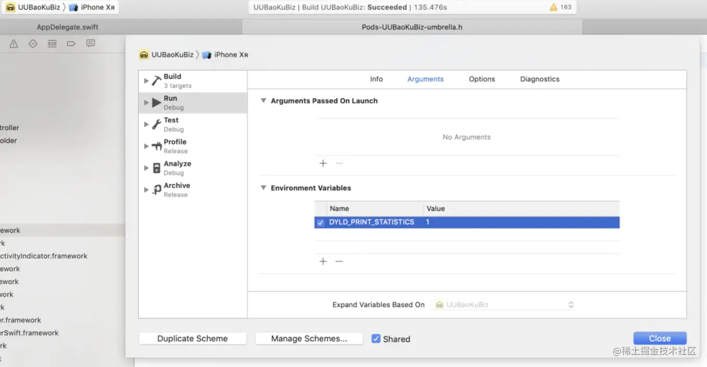Image resolution: width=707 pixels, height=367 pixels.
Task: Click the Manage Schemes button
Action: tap(309, 339)
